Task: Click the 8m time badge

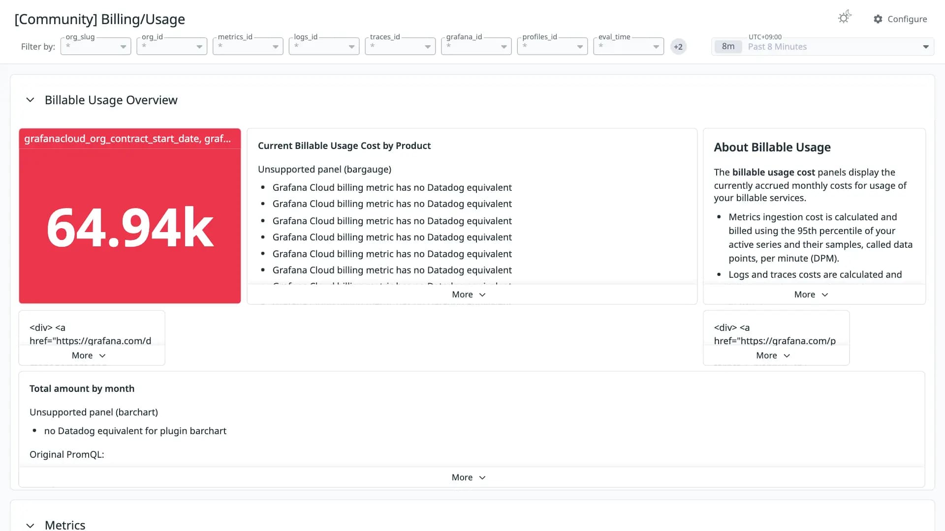Action: coord(728,47)
